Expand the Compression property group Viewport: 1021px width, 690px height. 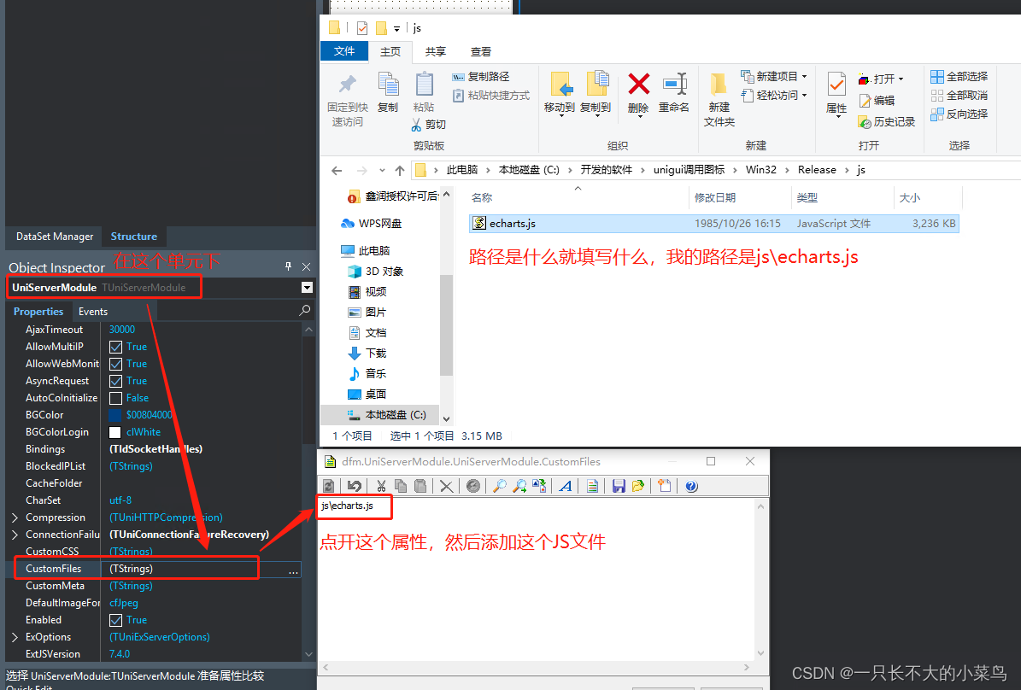click(15, 517)
